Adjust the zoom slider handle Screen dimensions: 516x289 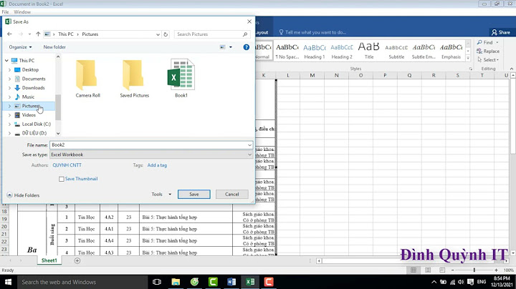tap(474, 270)
